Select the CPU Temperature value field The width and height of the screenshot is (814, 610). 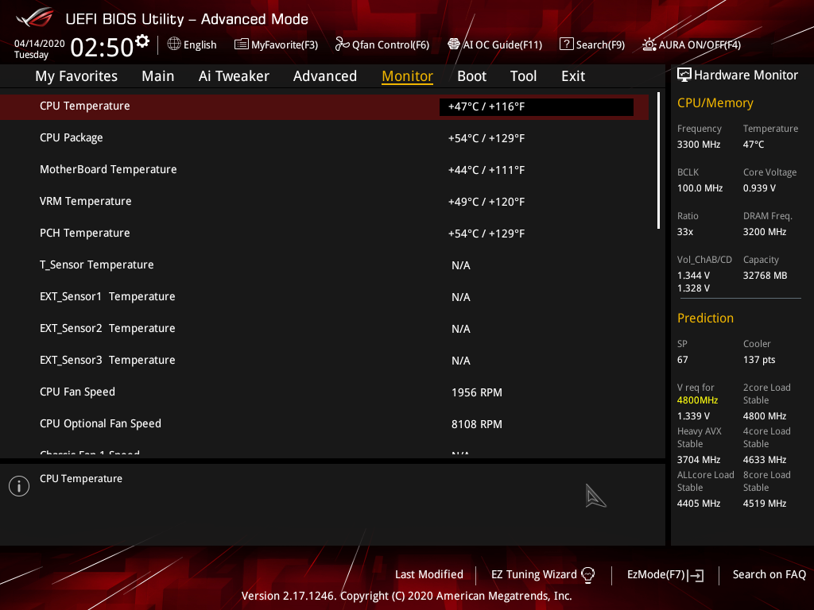pos(537,107)
